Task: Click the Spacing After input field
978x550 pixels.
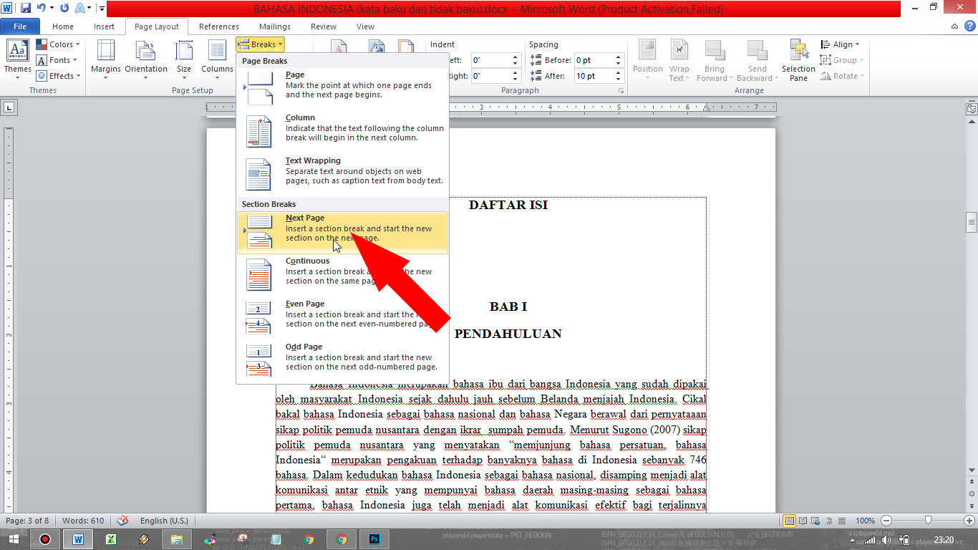Action: tap(594, 76)
